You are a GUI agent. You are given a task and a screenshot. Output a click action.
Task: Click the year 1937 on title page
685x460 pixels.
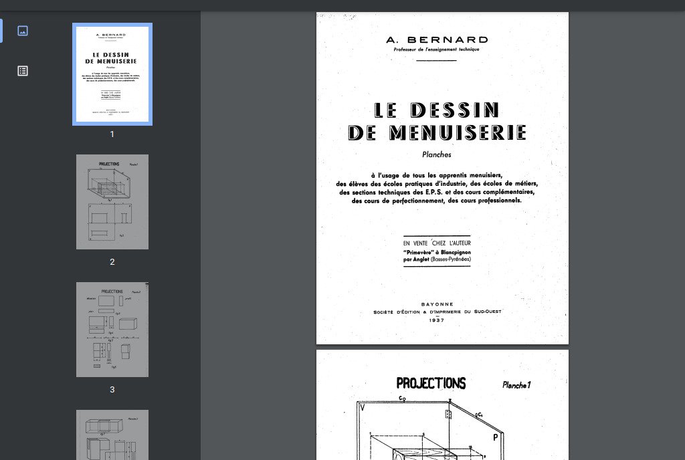(437, 320)
